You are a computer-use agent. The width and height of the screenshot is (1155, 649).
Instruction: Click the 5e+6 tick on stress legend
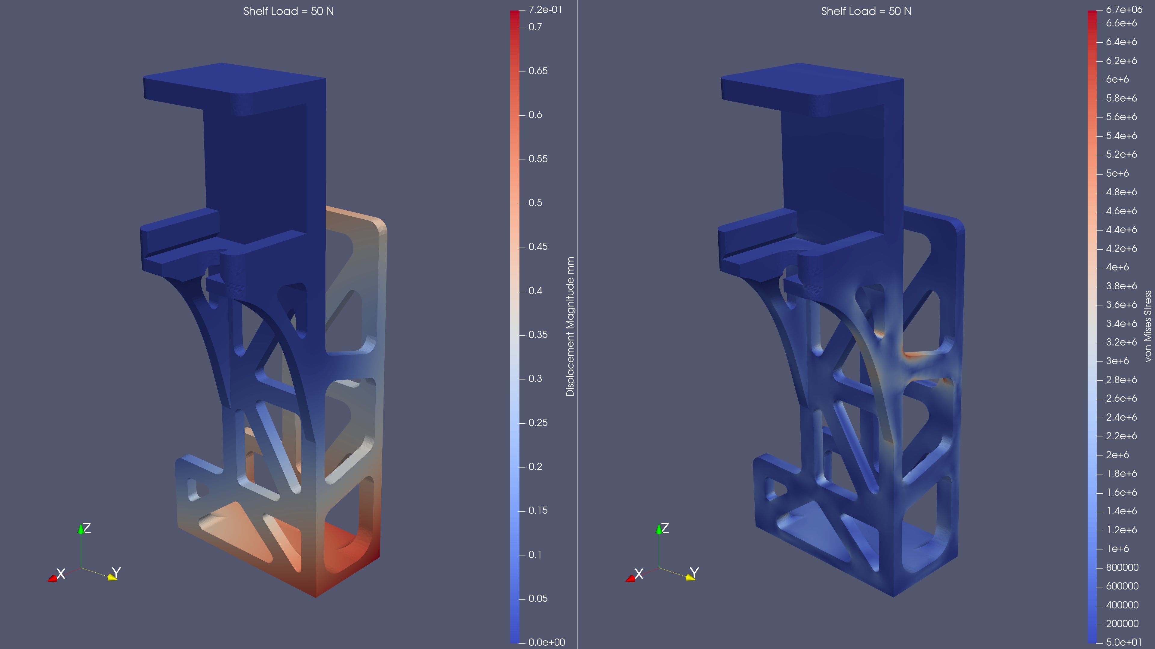(x=1117, y=173)
